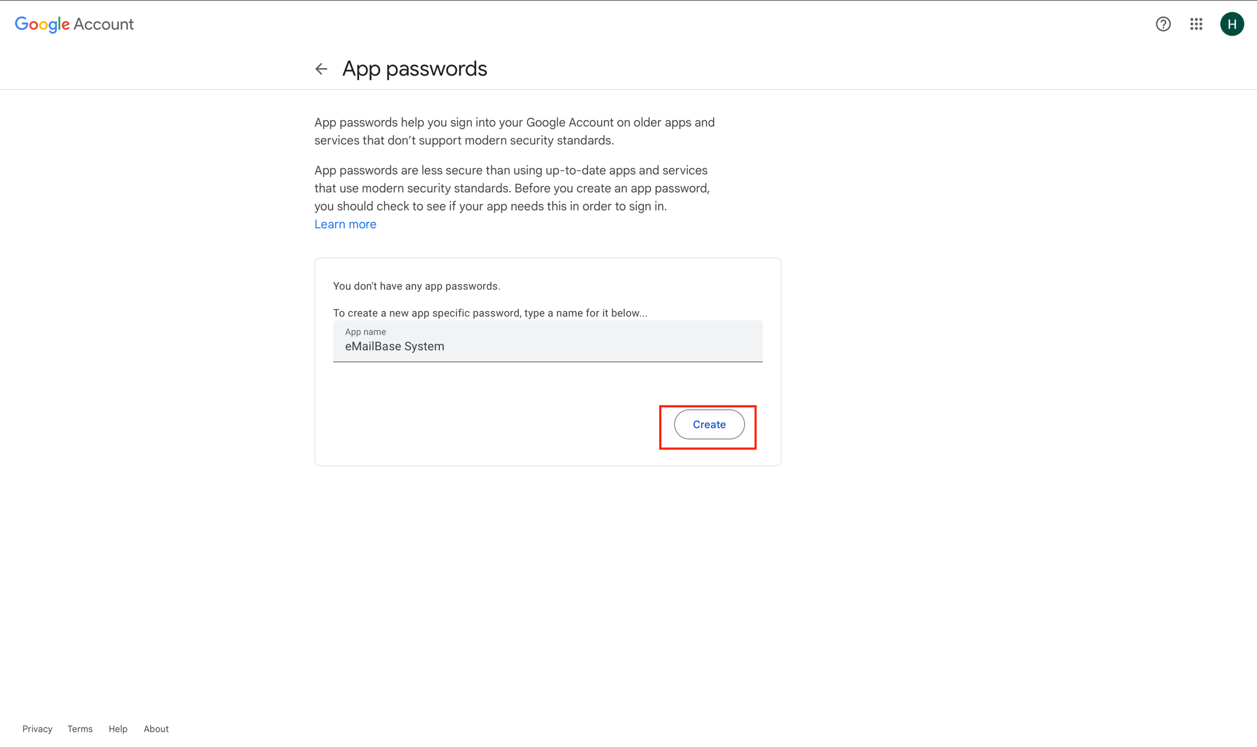Open the About footer link
Screen dimensions: 1257x747
(x=156, y=728)
